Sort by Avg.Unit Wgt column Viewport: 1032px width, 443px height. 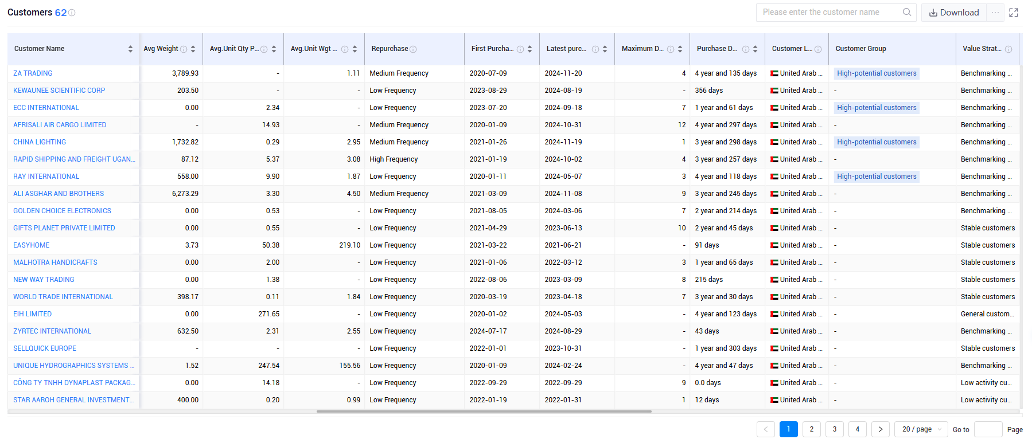pyautogui.click(x=355, y=49)
